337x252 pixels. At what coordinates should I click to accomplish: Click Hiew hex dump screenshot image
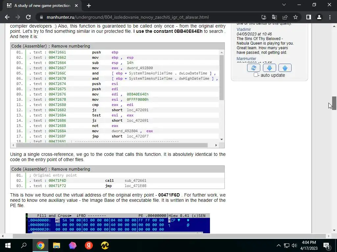[x=118, y=223]
